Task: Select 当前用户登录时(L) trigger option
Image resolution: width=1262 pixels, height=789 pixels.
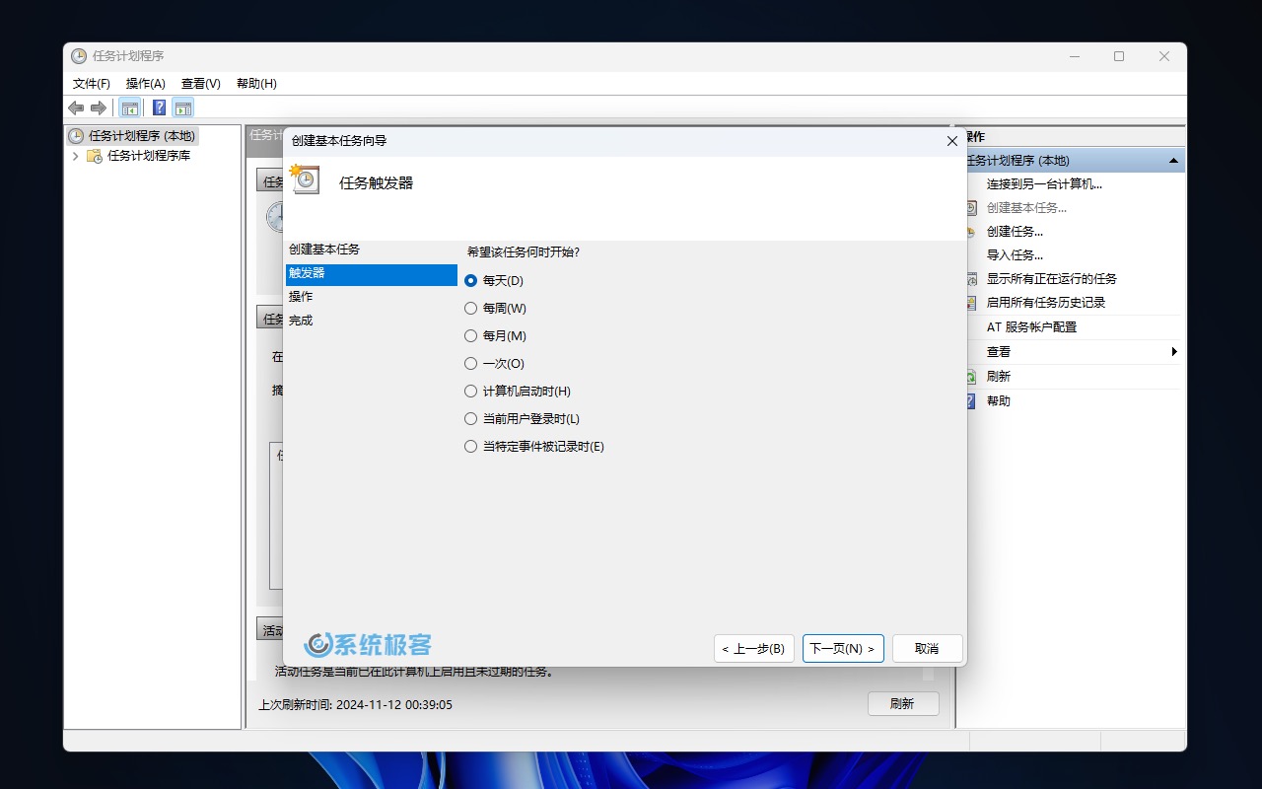Action: click(x=523, y=419)
